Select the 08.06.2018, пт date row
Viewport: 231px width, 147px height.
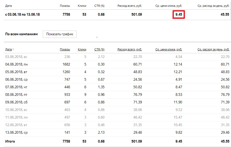coord(117,95)
